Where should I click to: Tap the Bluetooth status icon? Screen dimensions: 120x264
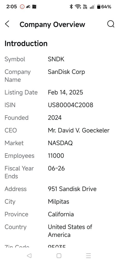click(71, 7)
